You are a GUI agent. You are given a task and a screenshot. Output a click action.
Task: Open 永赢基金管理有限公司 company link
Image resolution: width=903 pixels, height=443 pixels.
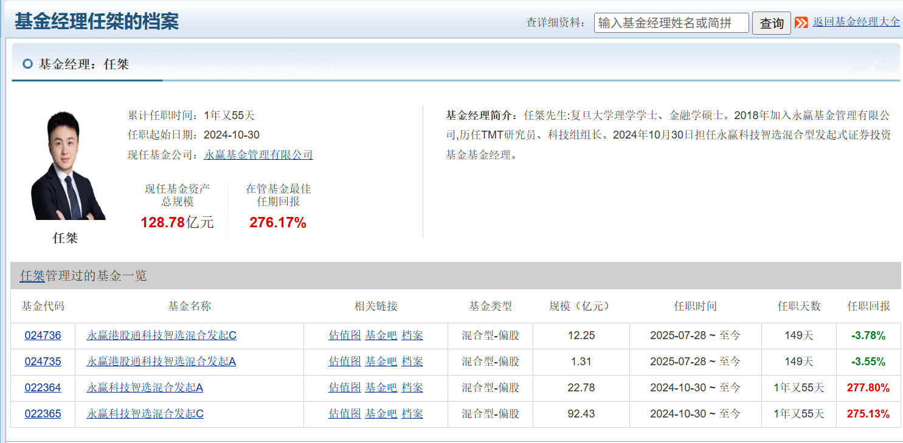(x=258, y=155)
